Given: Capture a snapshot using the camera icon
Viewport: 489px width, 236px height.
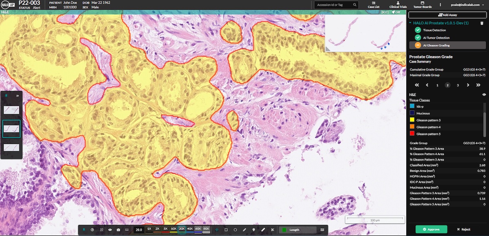Looking at the screenshot, I should pyautogui.click(x=118, y=230).
